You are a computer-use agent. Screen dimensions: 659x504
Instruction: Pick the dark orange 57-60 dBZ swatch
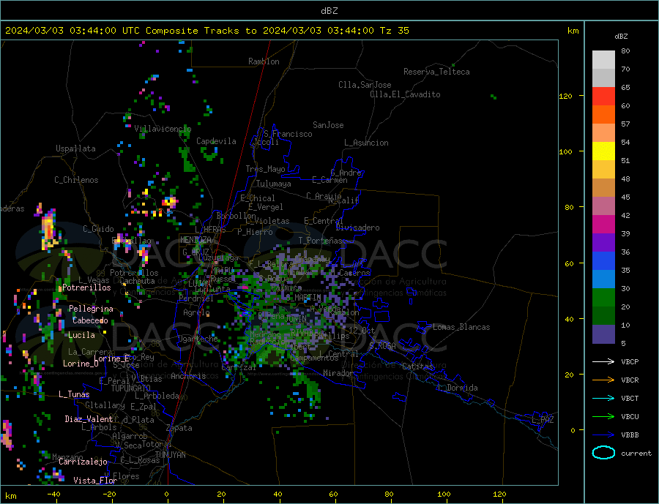tap(603, 115)
